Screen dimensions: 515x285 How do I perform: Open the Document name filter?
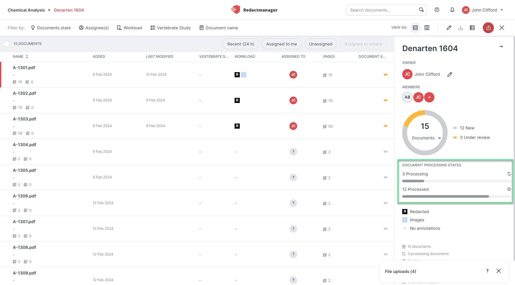[x=219, y=28]
